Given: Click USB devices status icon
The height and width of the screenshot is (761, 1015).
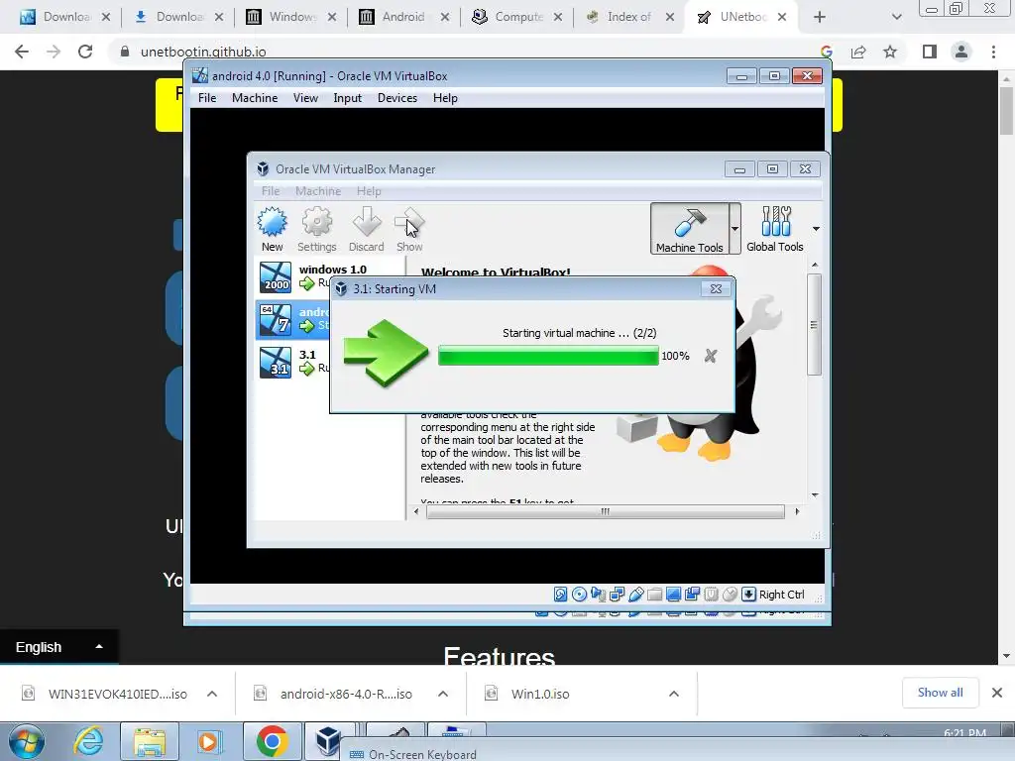Looking at the screenshot, I should coord(635,595).
